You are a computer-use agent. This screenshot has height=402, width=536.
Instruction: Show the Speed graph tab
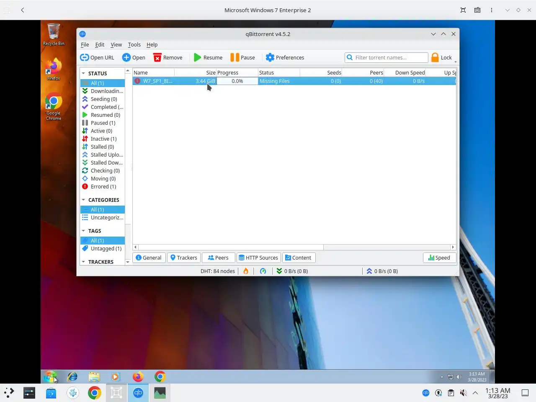coord(439,258)
